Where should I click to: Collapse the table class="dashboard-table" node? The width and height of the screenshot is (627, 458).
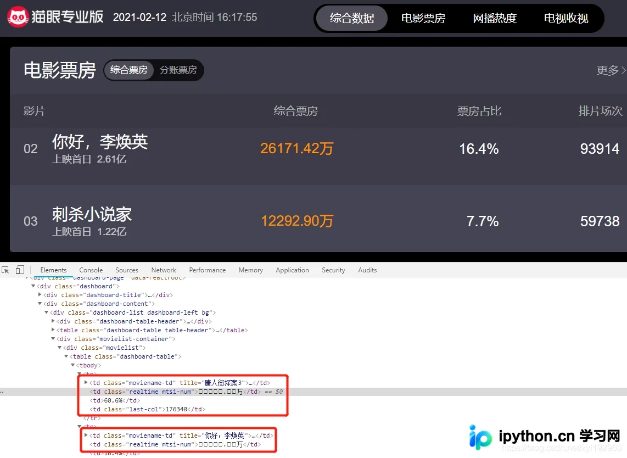click(66, 356)
